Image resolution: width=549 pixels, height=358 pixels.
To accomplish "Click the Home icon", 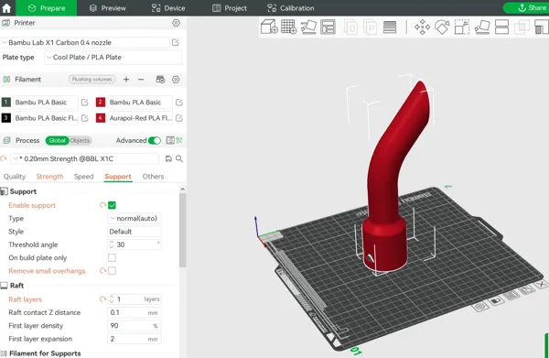I will [x=6, y=7].
